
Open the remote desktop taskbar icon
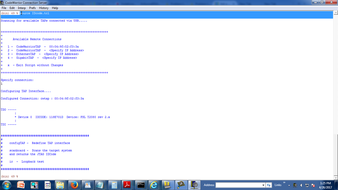34,185
